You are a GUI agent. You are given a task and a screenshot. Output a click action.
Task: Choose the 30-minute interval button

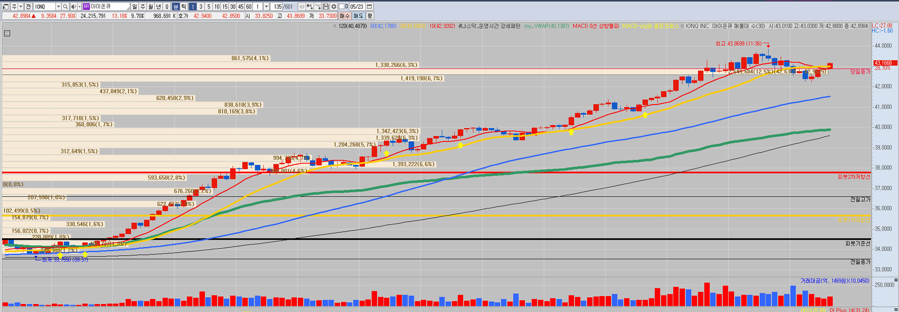(233, 7)
